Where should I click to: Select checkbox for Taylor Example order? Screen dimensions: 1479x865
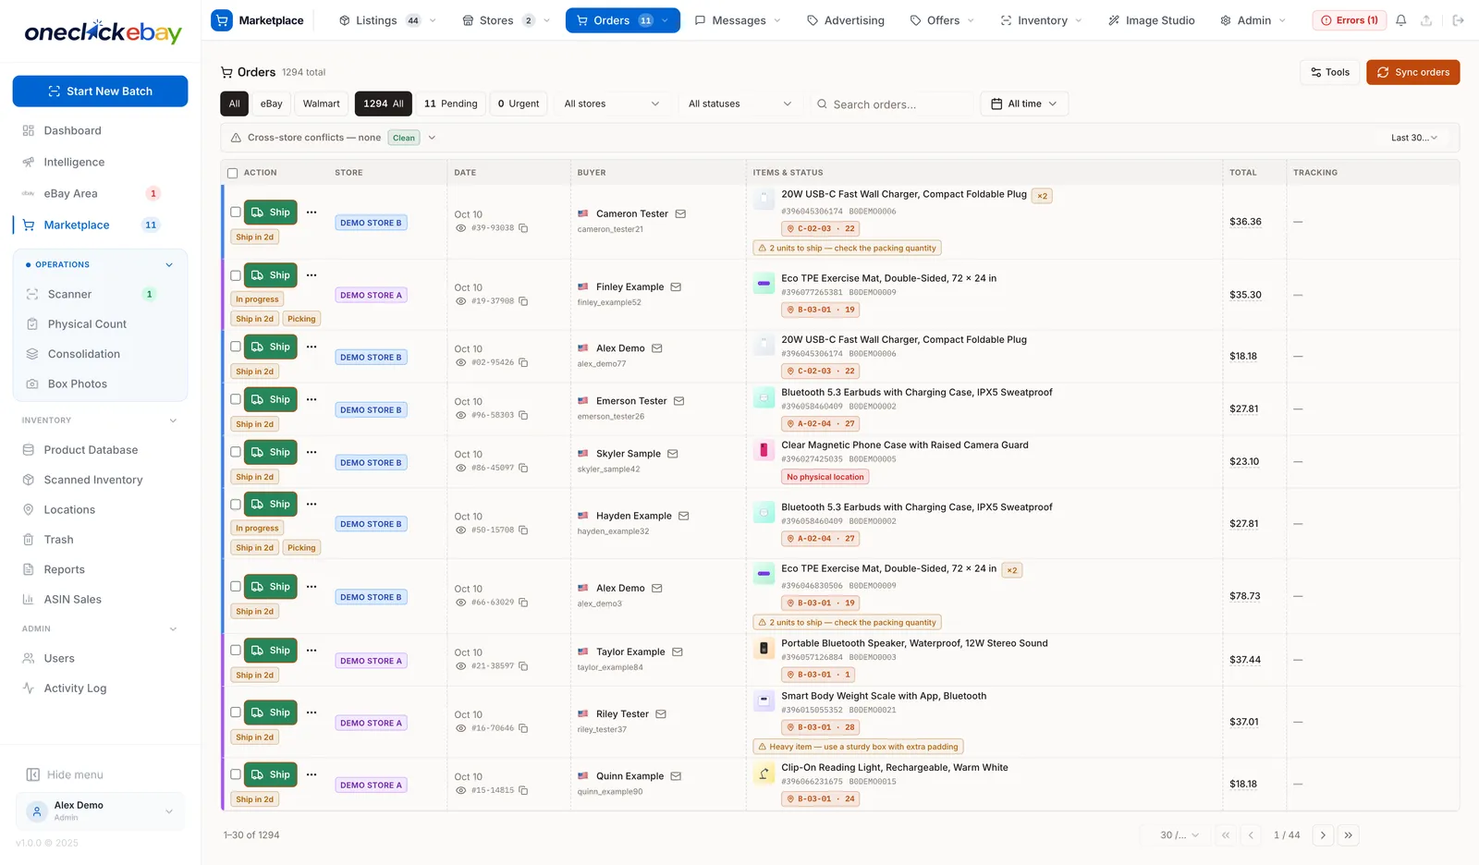coord(236,651)
